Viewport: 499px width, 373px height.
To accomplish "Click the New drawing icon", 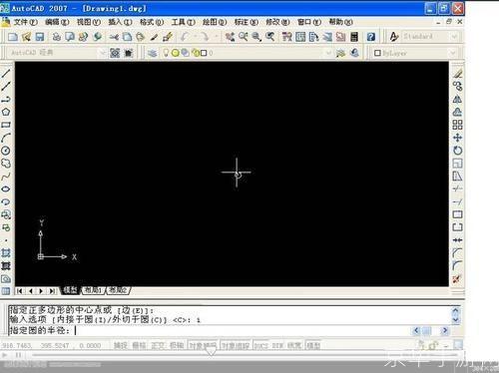I will (13, 37).
